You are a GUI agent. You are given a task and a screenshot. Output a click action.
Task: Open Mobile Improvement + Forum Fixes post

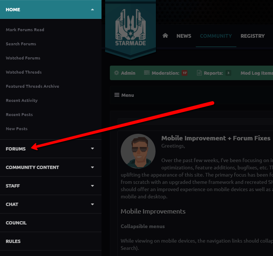[216, 138]
